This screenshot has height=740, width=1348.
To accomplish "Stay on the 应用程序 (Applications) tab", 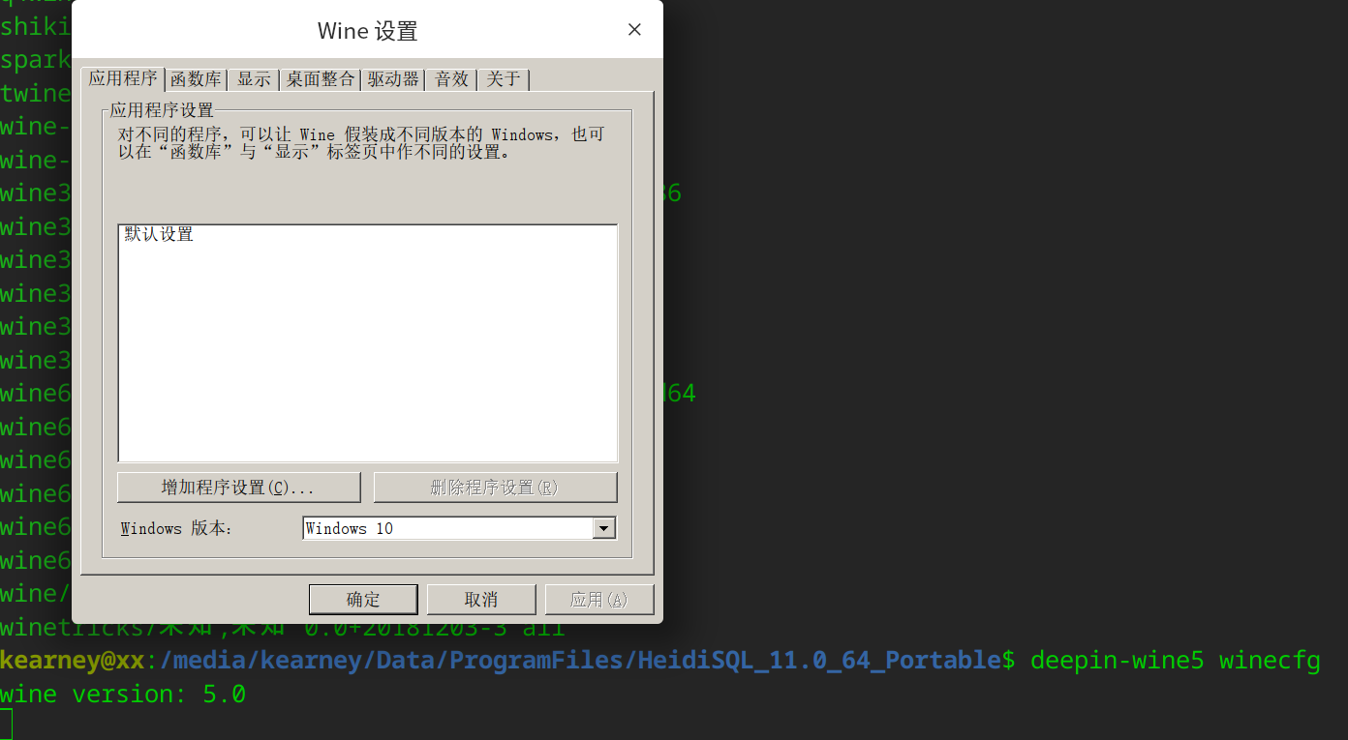I will (123, 79).
